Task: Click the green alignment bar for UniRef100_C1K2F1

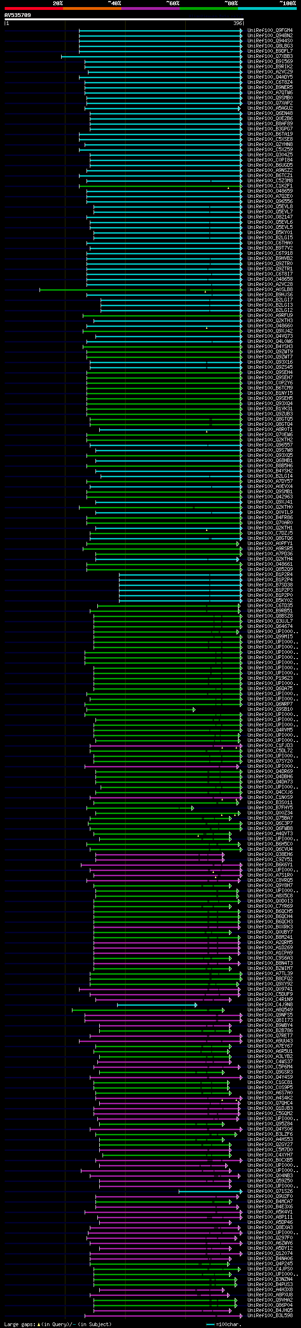Action: click(x=160, y=186)
